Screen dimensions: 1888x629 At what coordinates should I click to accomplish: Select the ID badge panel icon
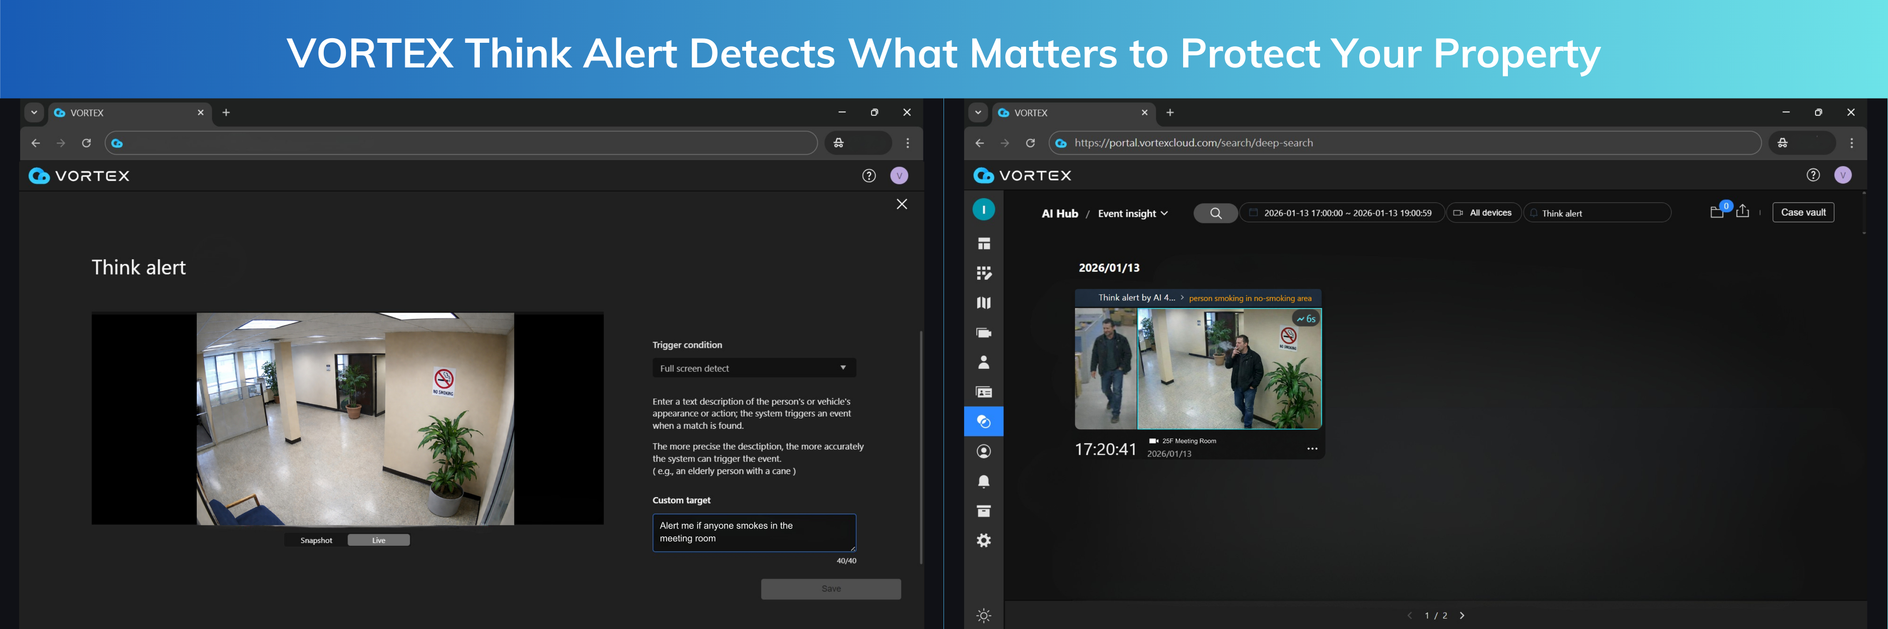(x=984, y=392)
